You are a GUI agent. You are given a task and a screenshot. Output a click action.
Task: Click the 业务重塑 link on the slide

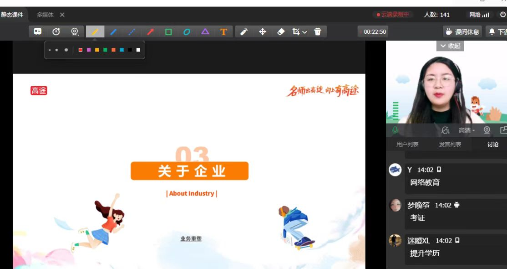pos(191,238)
